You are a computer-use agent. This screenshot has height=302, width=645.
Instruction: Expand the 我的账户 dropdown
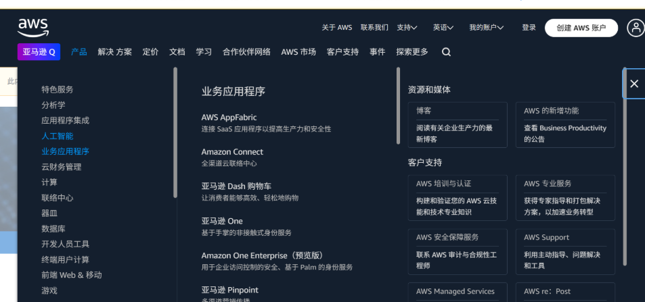[x=486, y=28]
